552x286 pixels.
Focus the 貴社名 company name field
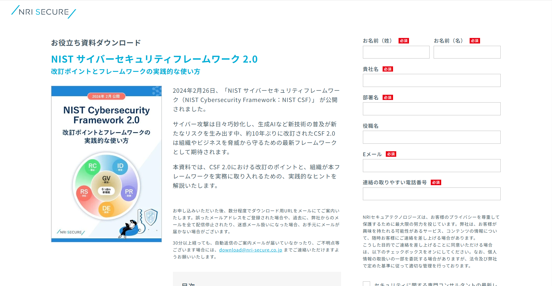[x=432, y=80]
